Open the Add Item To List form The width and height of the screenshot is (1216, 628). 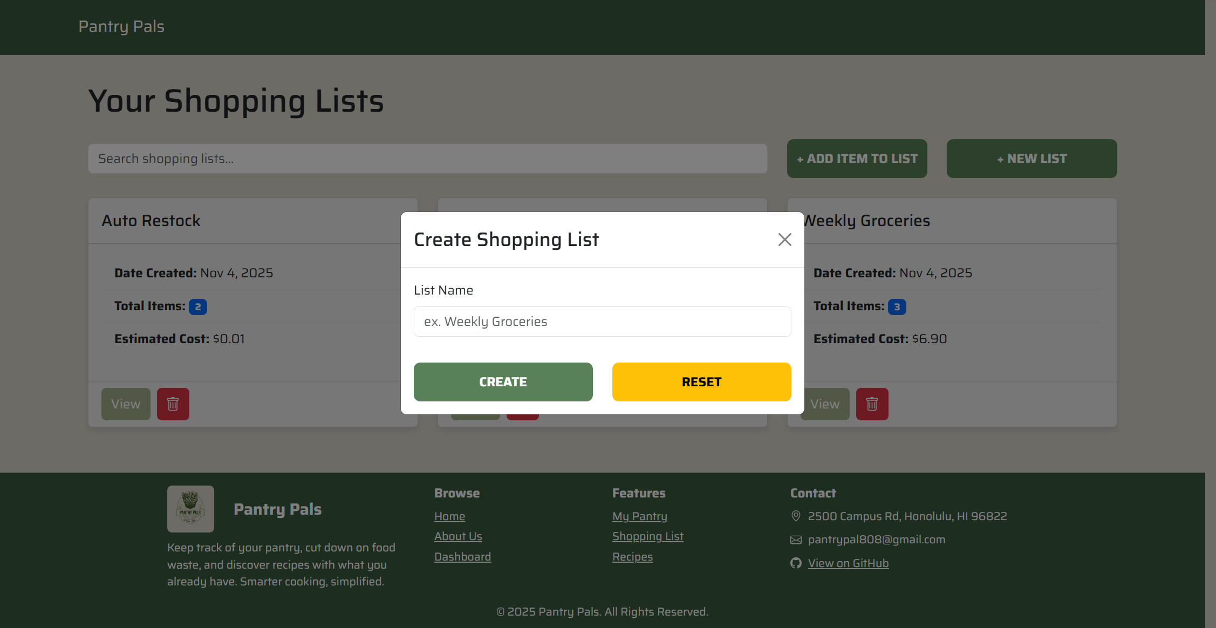pos(857,158)
